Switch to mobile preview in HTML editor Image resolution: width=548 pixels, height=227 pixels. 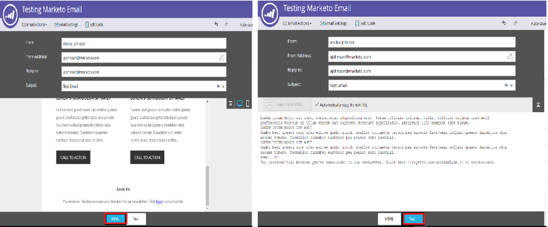click(x=247, y=103)
